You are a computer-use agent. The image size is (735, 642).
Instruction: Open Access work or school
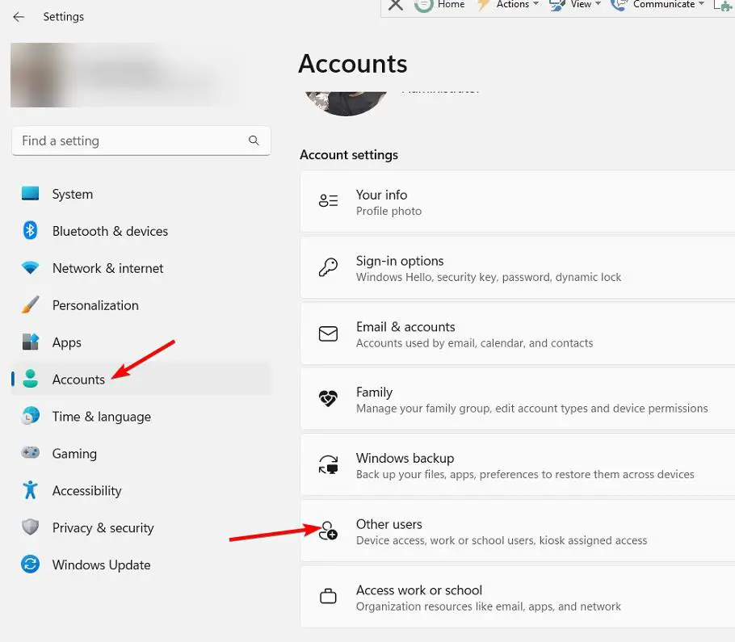point(518,597)
